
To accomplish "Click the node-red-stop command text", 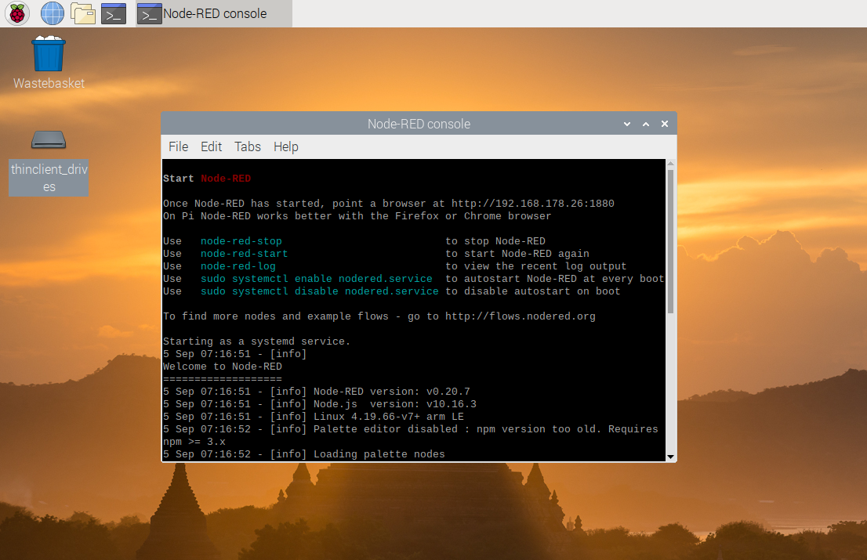I will click(241, 240).
